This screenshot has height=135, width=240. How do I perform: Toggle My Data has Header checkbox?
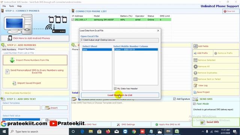click(115, 88)
